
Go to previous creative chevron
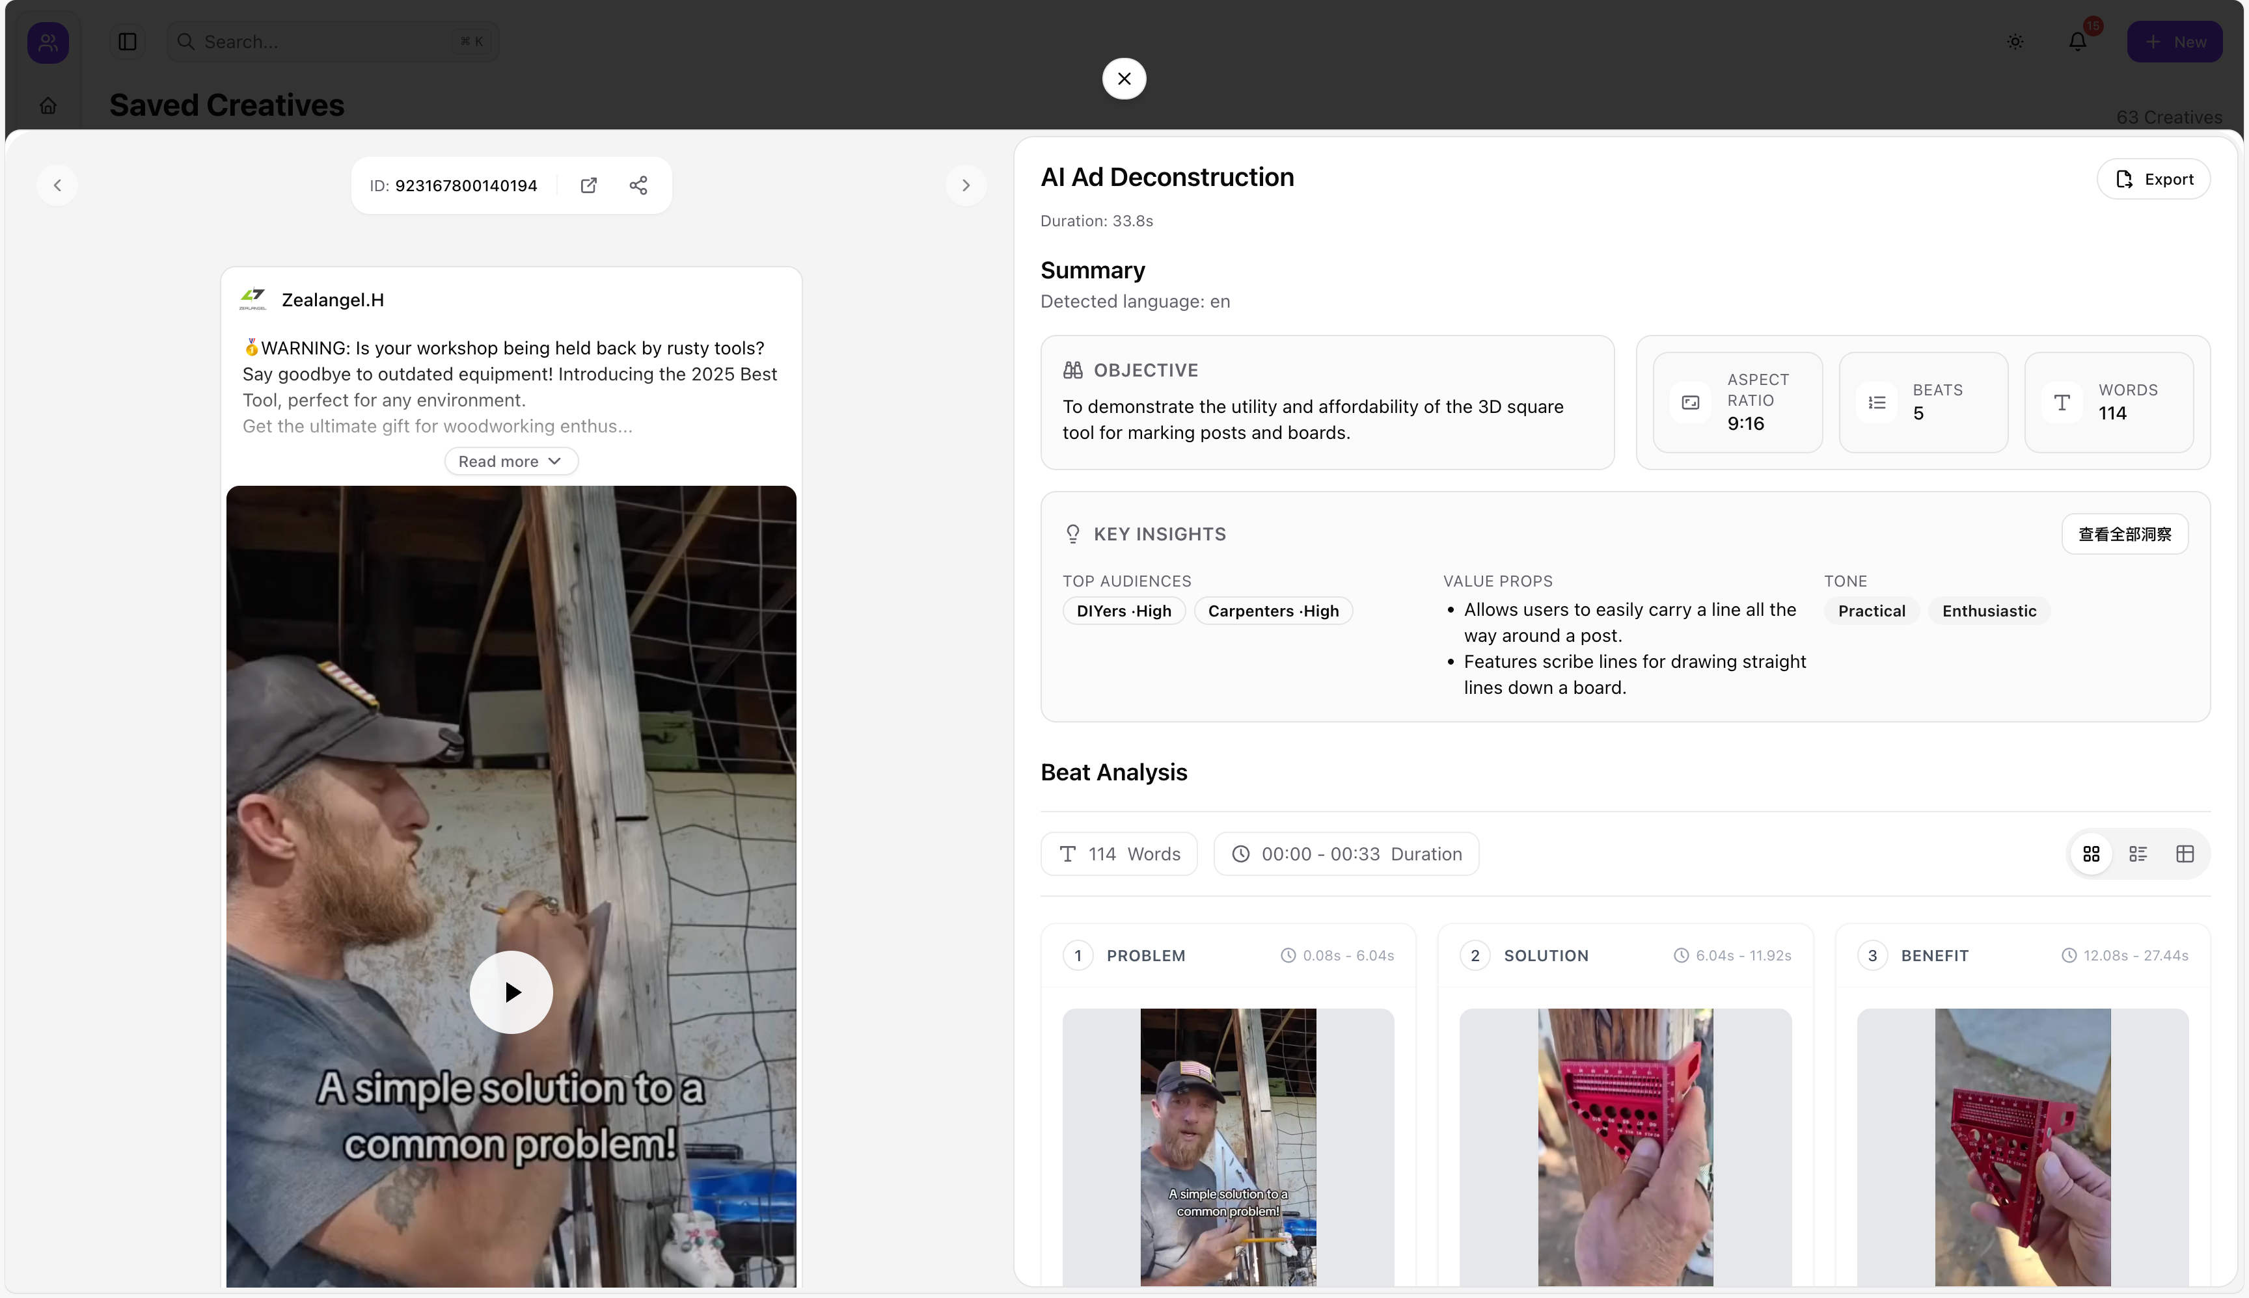click(x=57, y=185)
